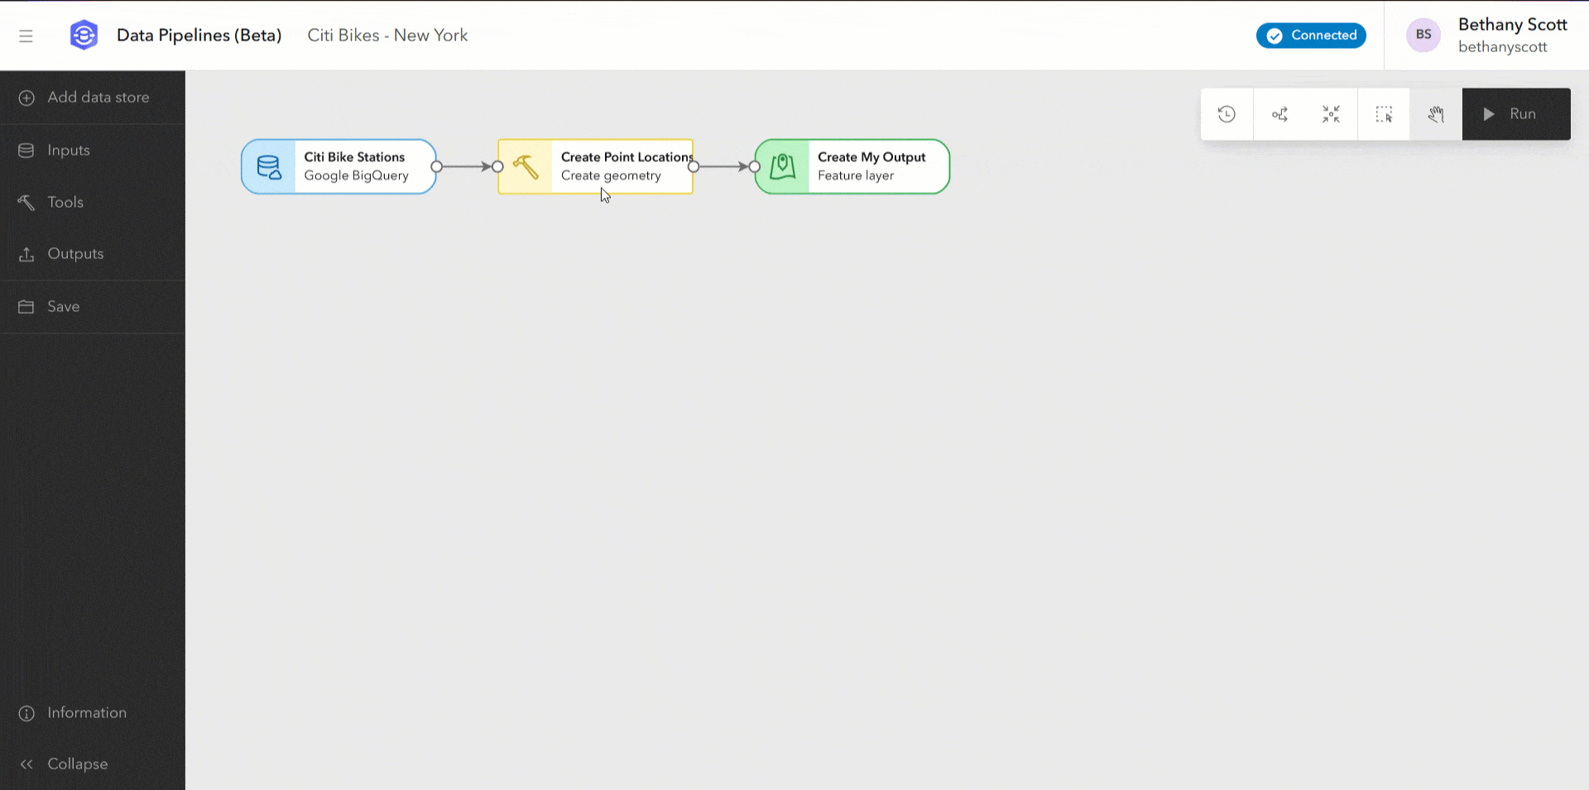This screenshot has width=1589, height=790.
Task: Open the auto-layout pipeline icon
Action: coord(1279,114)
